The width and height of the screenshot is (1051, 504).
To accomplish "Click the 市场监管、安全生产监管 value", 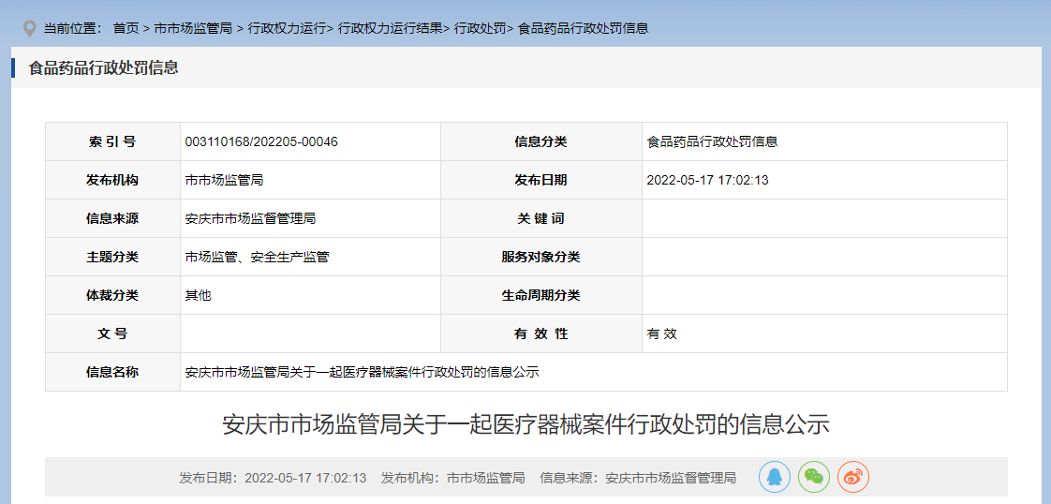I will tap(257, 257).
